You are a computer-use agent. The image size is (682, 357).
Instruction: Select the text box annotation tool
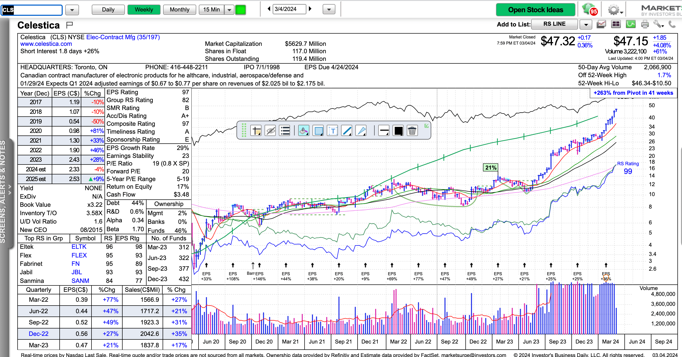click(x=333, y=131)
